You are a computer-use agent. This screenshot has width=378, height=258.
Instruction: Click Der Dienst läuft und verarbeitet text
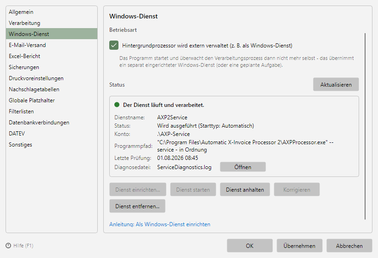164,105
